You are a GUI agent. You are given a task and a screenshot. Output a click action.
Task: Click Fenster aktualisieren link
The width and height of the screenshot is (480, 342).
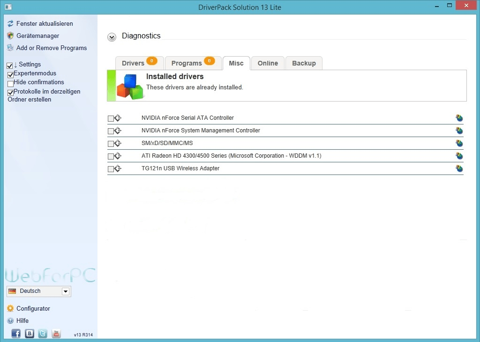(x=45, y=23)
